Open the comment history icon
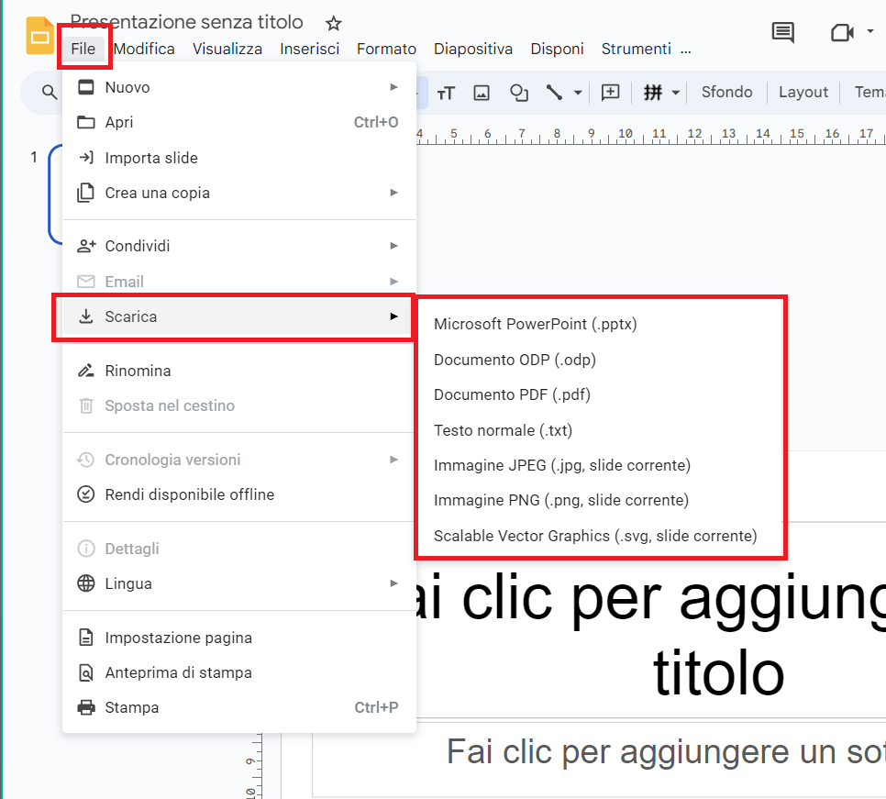The height and width of the screenshot is (799, 886). click(x=782, y=32)
